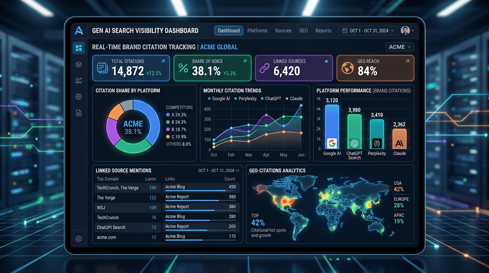Open the GEO Reach card
The image size is (489, 273).
[x=375, y=68]
